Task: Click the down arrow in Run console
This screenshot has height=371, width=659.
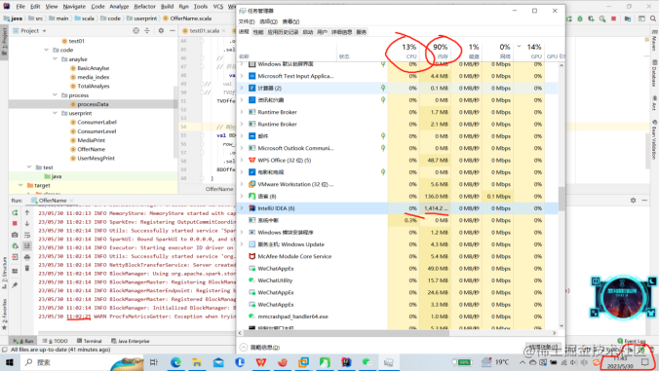Action: coord(27,223)
